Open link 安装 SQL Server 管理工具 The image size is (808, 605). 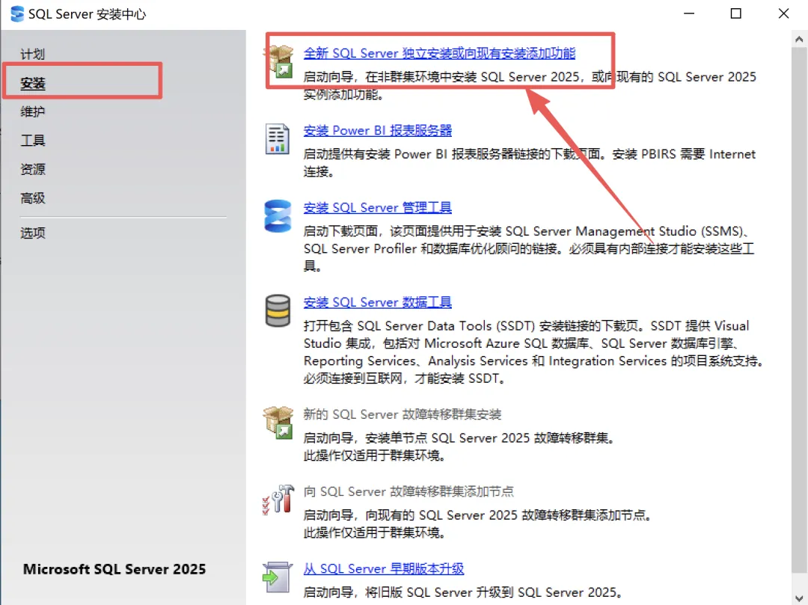pos(377,207)
